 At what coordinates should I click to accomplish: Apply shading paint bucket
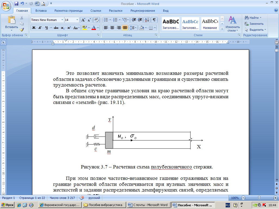coord(142,28)
